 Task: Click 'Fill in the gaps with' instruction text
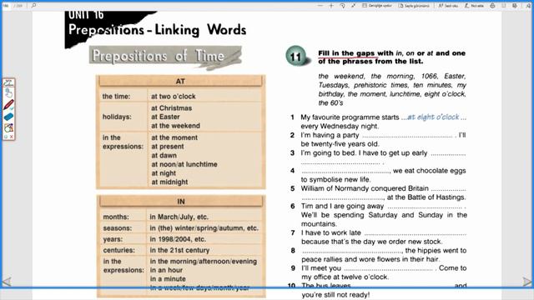[x=355, y=53]
